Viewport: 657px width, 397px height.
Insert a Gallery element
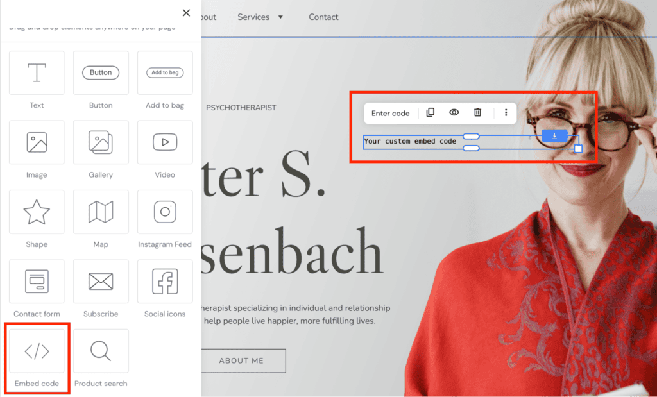point(101,142)
